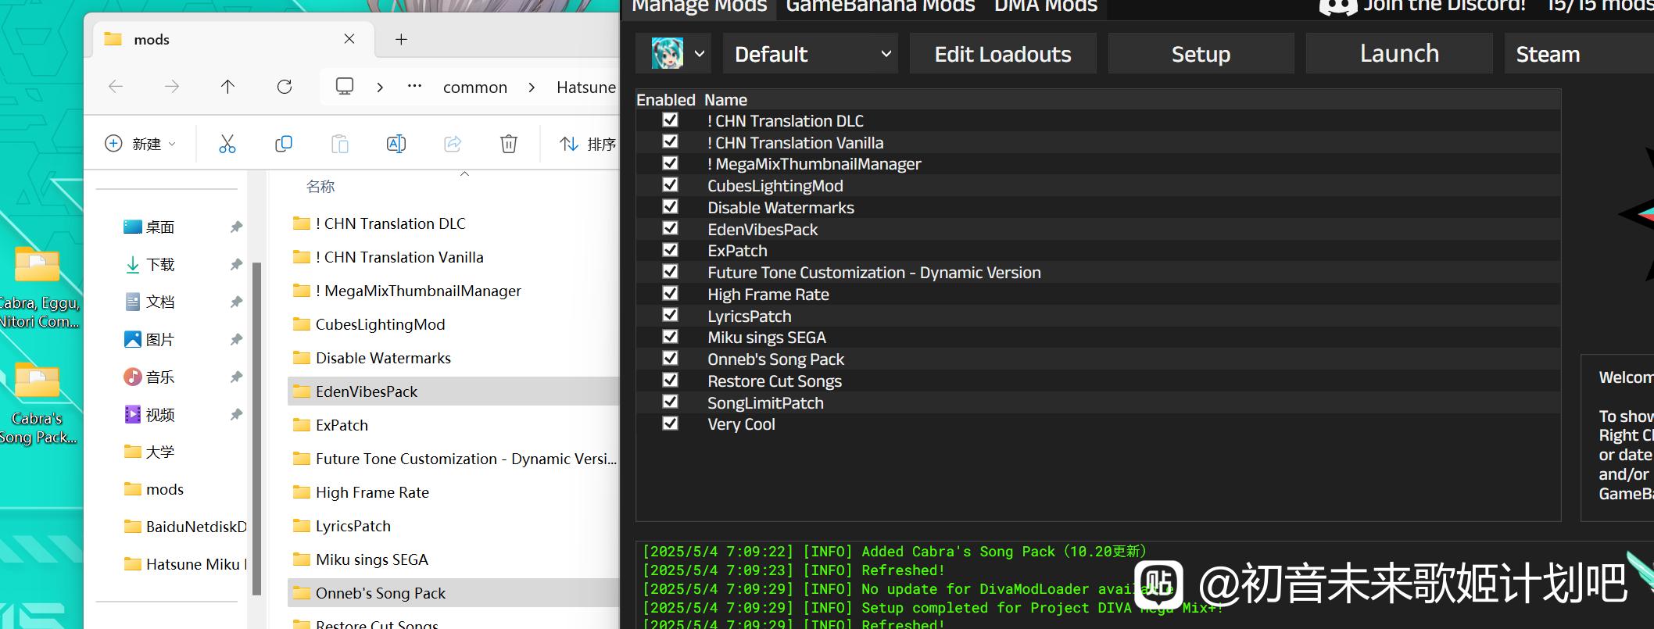Select Future Tone Customization folder in Explorer
This screenshot has width=1654, height=629.
[x=453, y=459]
